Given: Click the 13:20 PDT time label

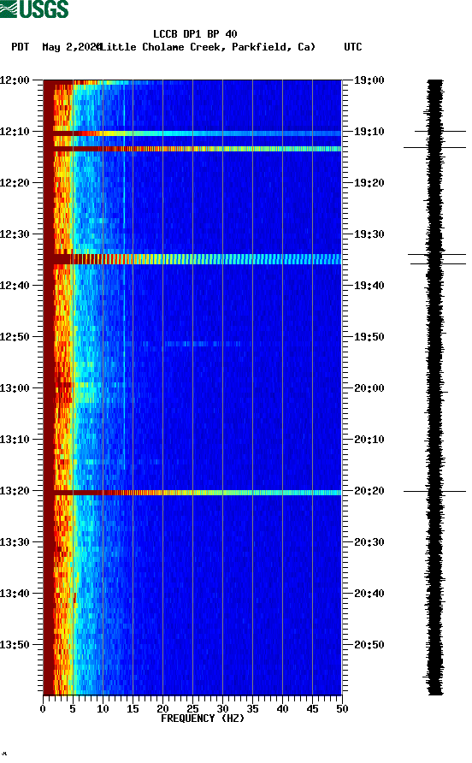Looking at the screenshot, I should coord(15,490).
